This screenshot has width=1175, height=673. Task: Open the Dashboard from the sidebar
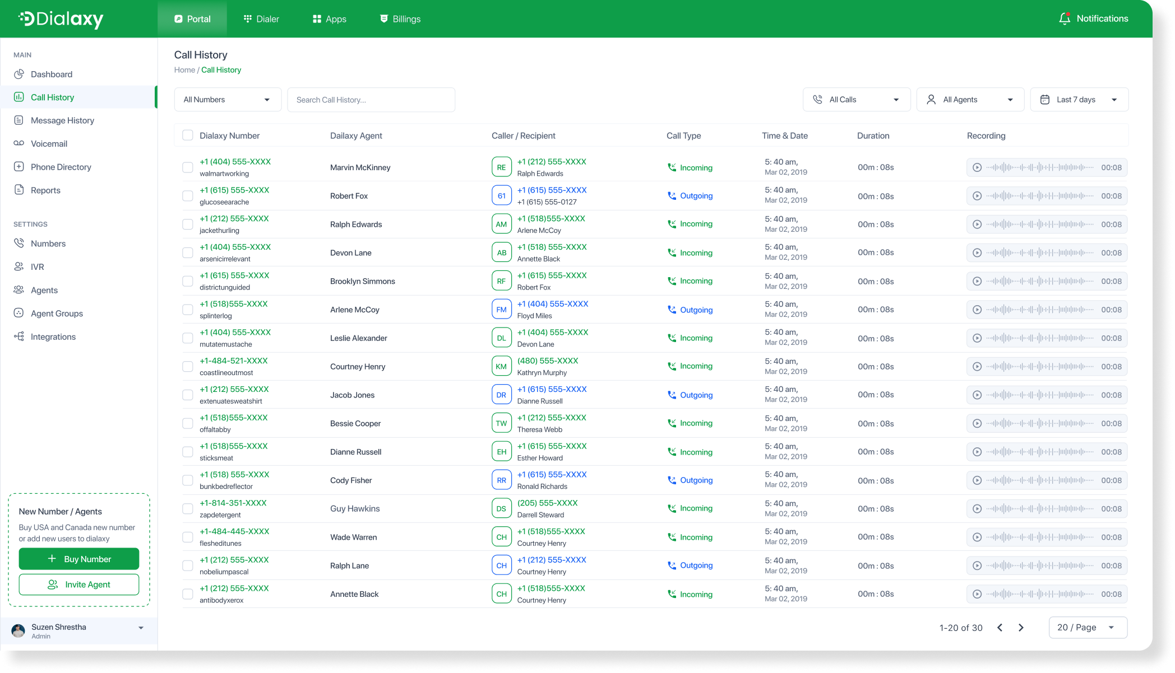(x=52, y=74)
